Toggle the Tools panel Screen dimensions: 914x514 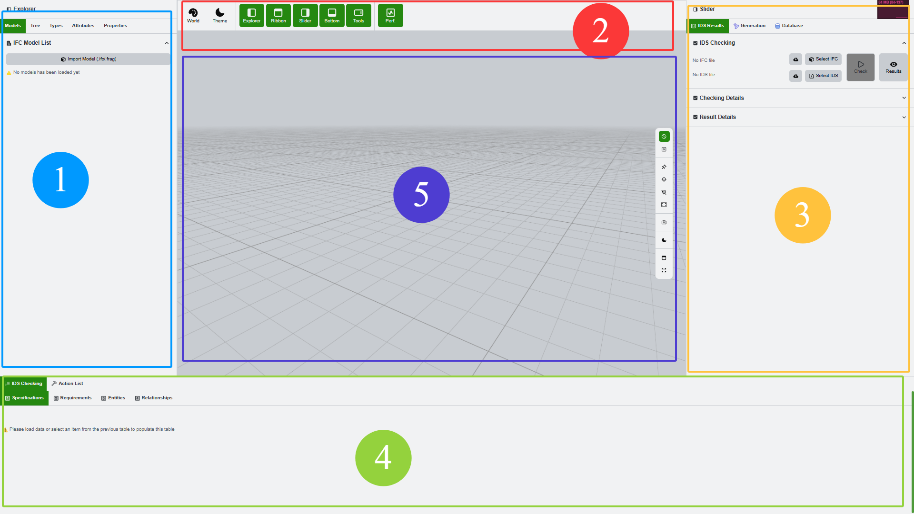[358, 15]
